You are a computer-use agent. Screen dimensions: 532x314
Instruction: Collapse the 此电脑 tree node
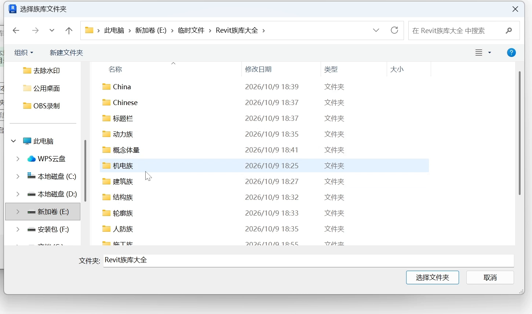coord(14,141)
